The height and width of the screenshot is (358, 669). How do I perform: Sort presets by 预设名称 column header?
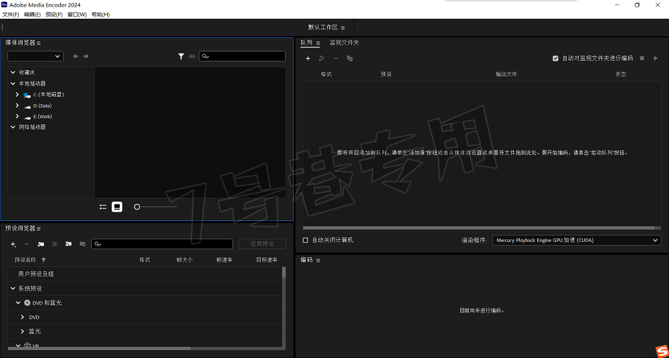point(25,260)
